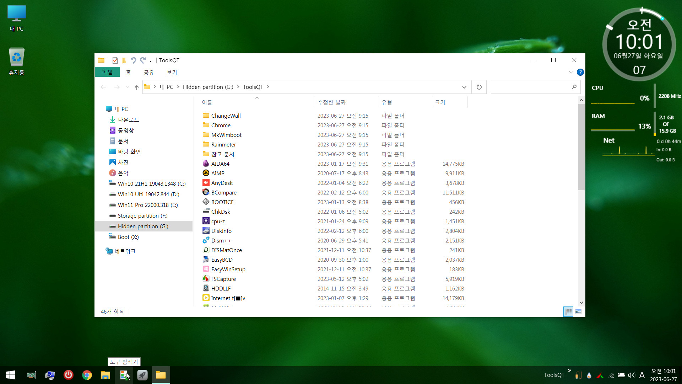Screen dimensions: 682x384
Task: Click the AnyDesk file icon
Action: [x=206, y=183]
